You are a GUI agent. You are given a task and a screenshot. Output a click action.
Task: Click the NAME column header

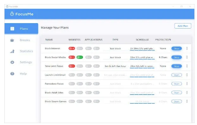tap(49, 40)
